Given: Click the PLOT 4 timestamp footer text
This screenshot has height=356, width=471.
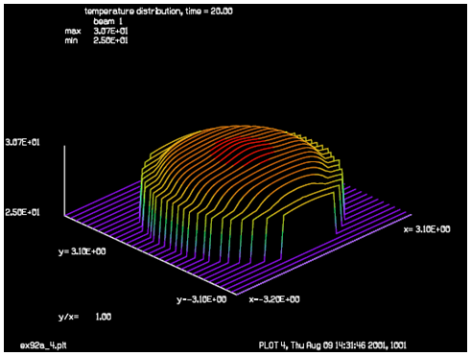Looking at the screenshot, I should tap(333, 345).
